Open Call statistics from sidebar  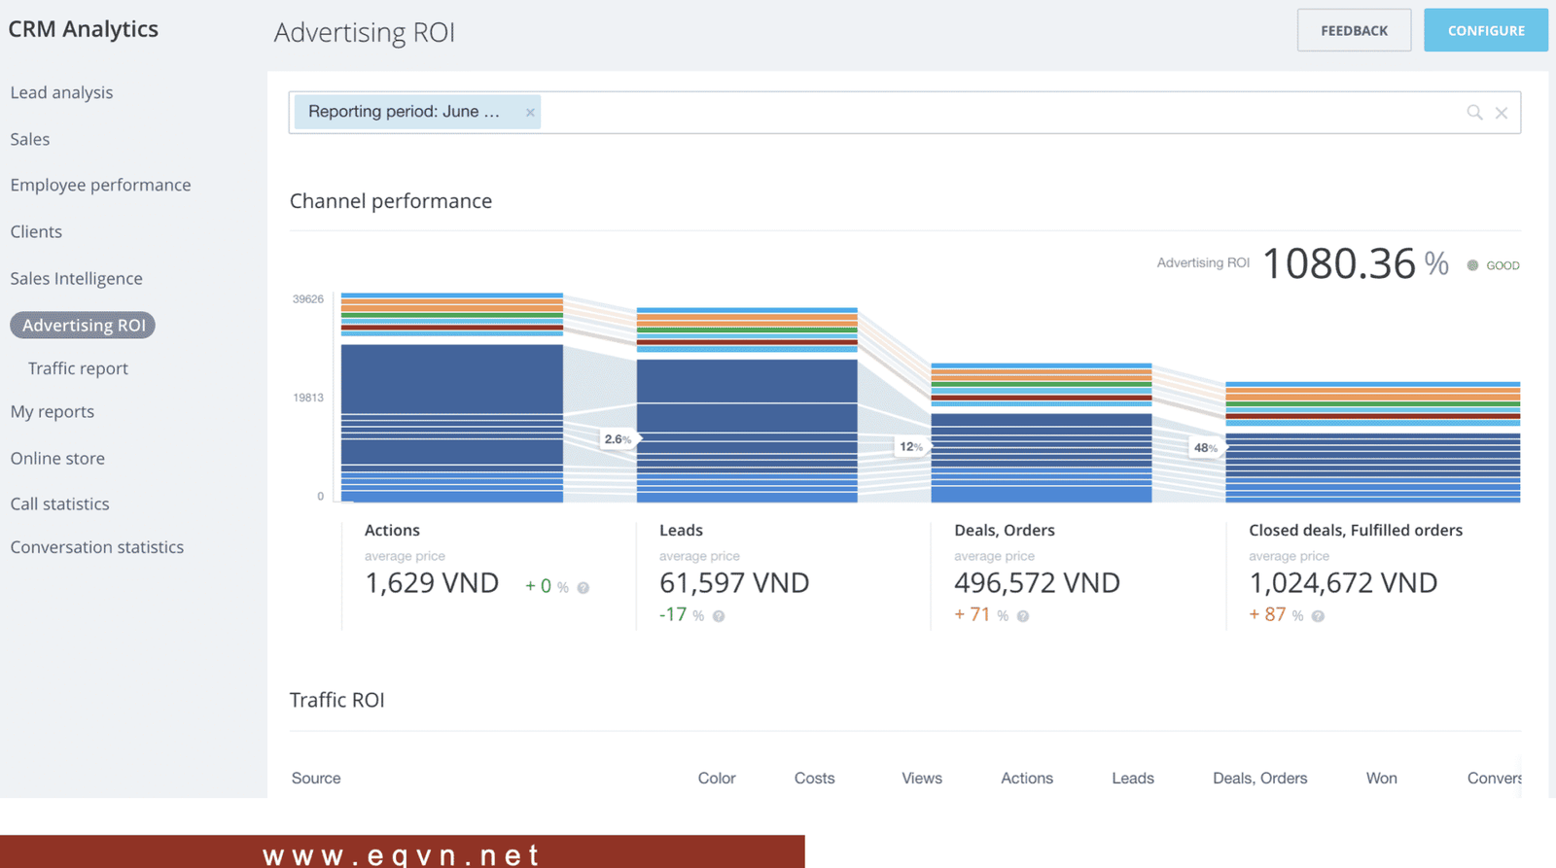(x=59, y=503)
